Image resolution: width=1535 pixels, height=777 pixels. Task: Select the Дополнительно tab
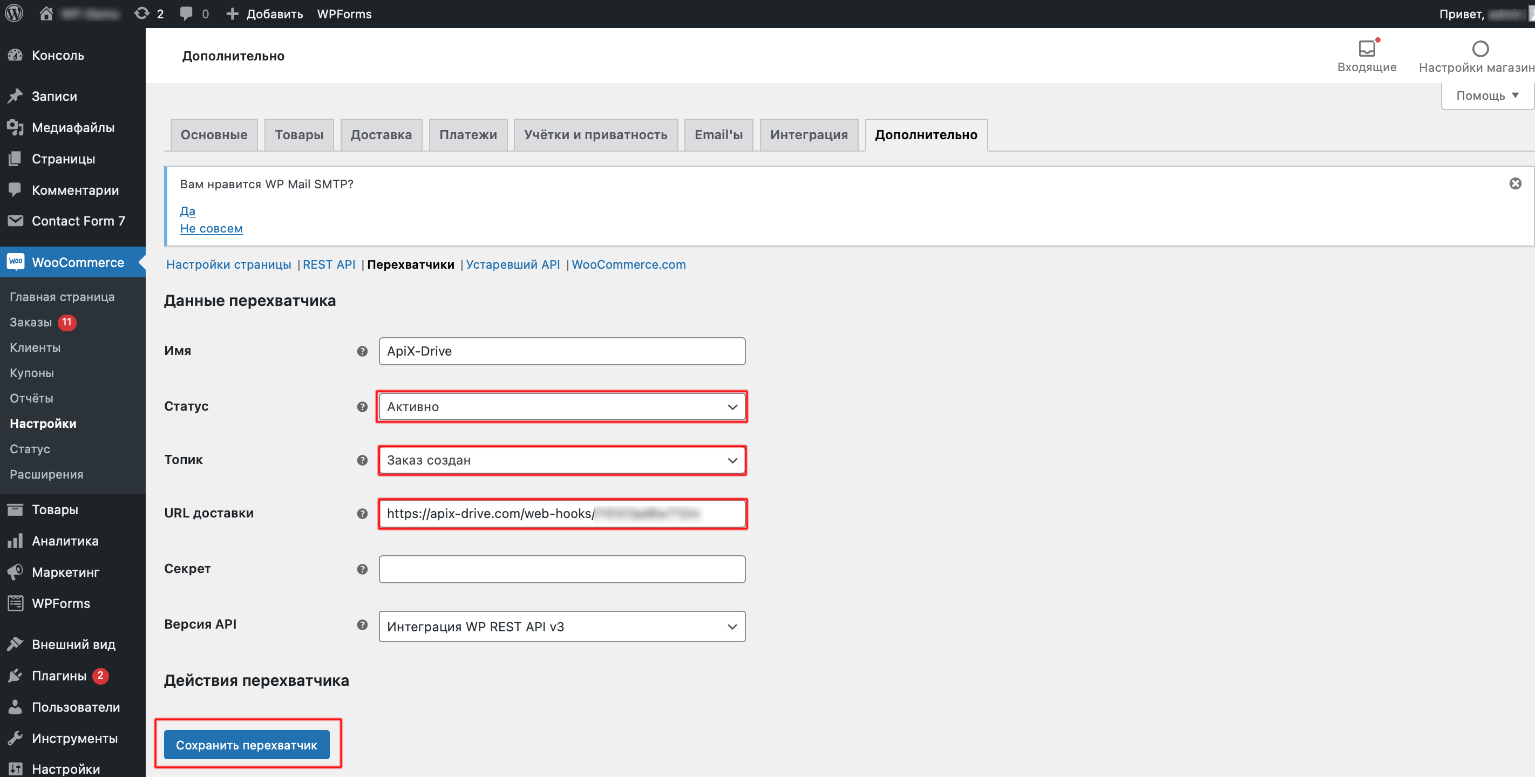pos(926,135)
